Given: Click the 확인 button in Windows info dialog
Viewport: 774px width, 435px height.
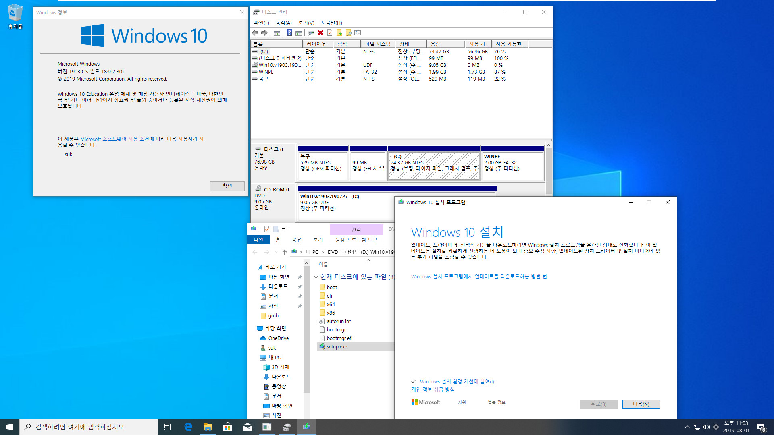Looking at the screenshot, I should 227,186.
